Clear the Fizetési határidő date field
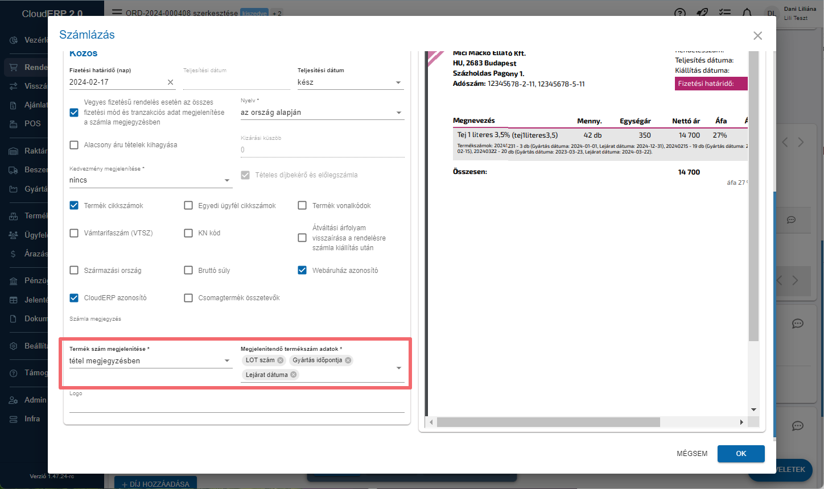This screenshot has height=489, width=824. point(170,82)
